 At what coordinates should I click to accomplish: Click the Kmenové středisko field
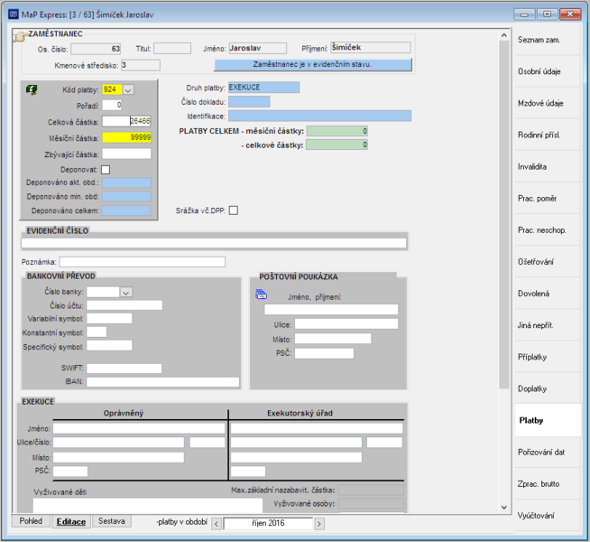[x=141, y=65]
